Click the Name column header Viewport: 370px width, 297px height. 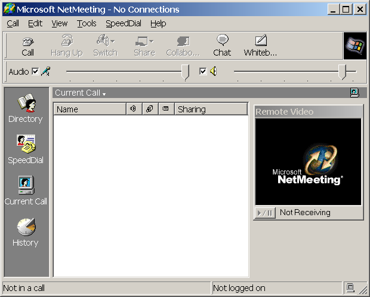90,109
